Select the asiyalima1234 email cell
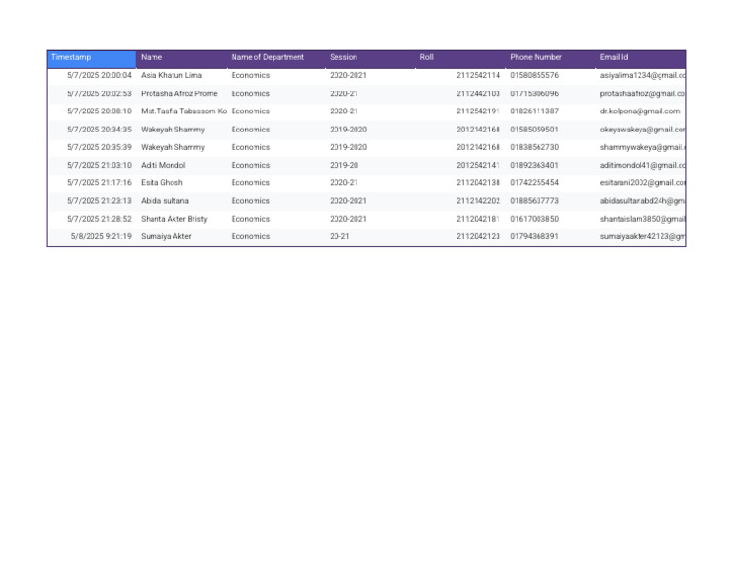This screenshot has width=732, height=566. click(642, 75)
